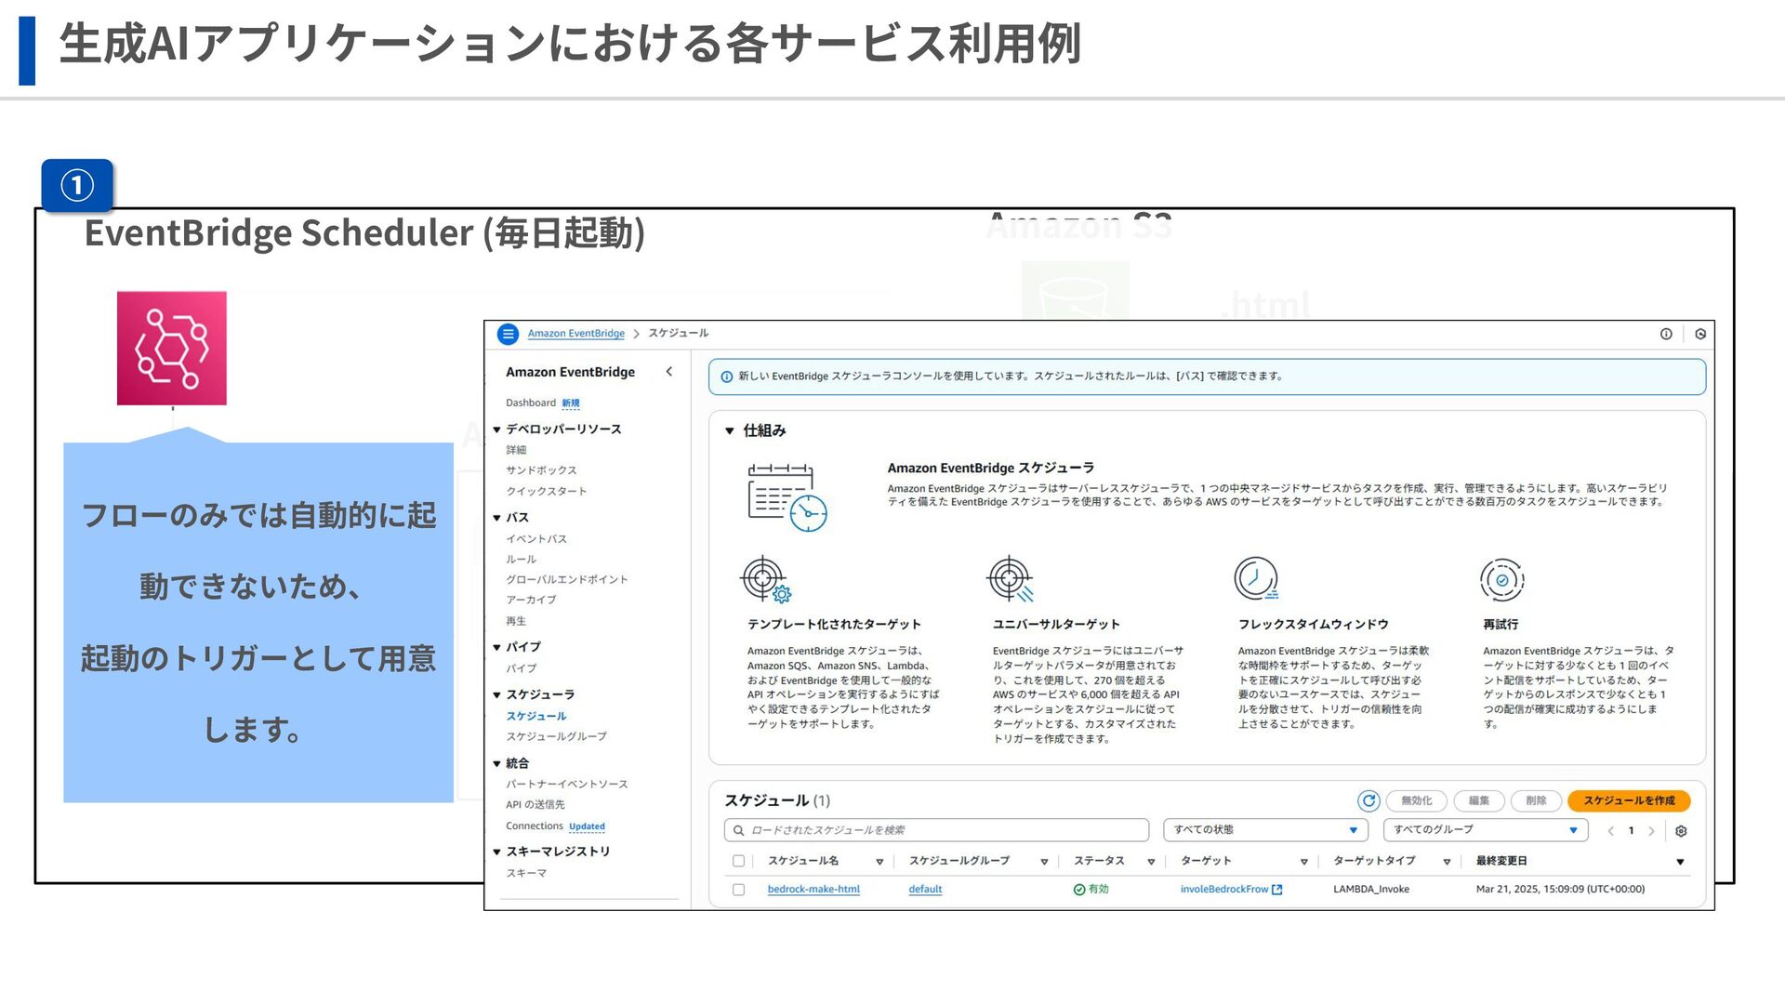The width and height of the screenshot is (1785, 1004).
Task: Collapse the スケジューラ sidebar section
Action: (x=497, y=695)
